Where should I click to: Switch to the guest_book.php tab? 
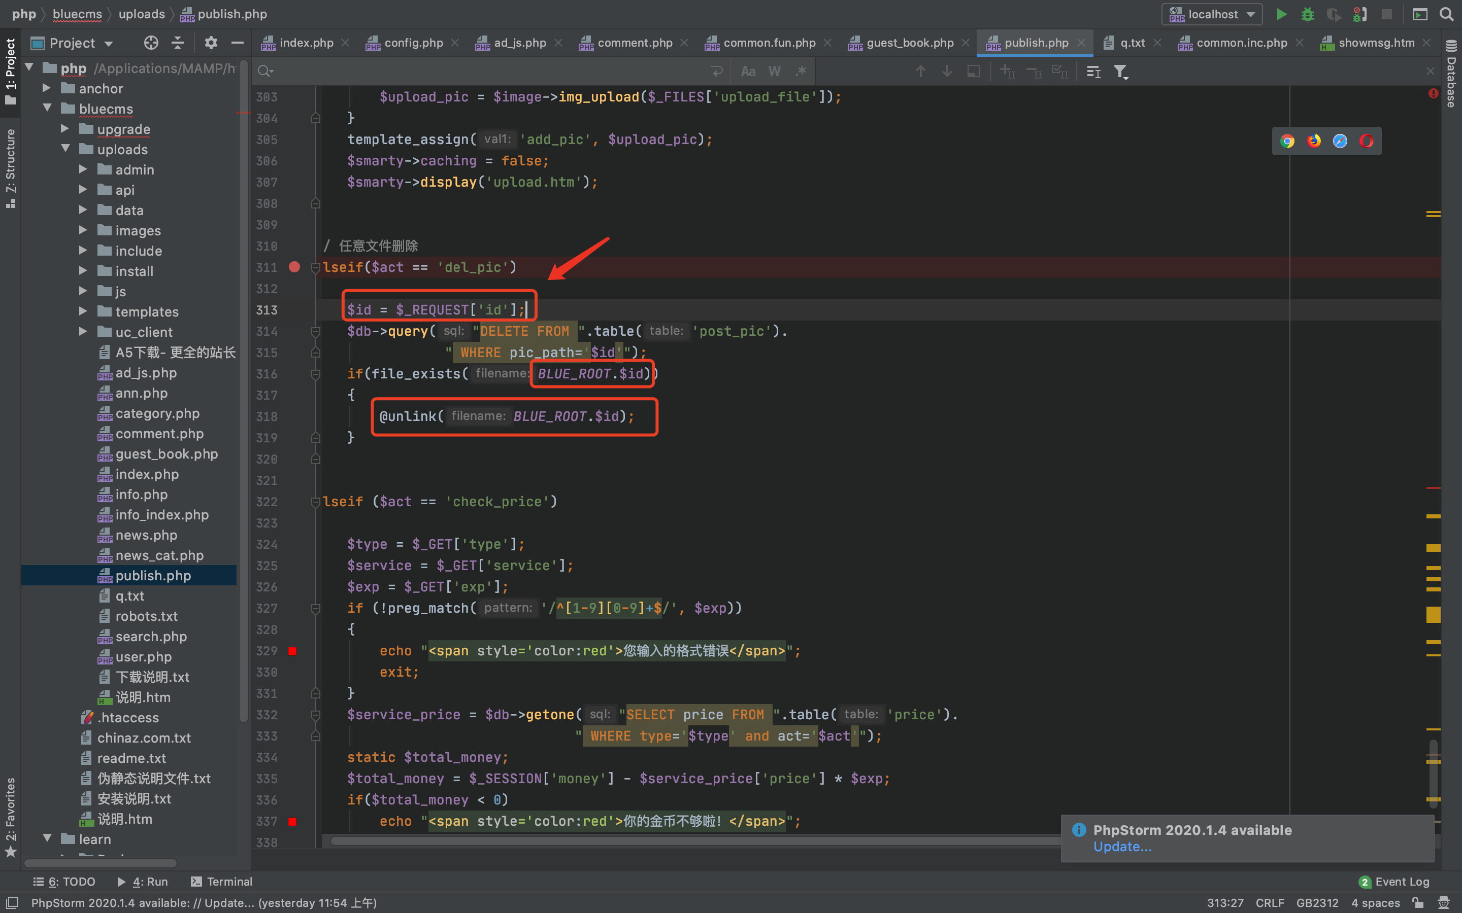click(x=909, y=43)
